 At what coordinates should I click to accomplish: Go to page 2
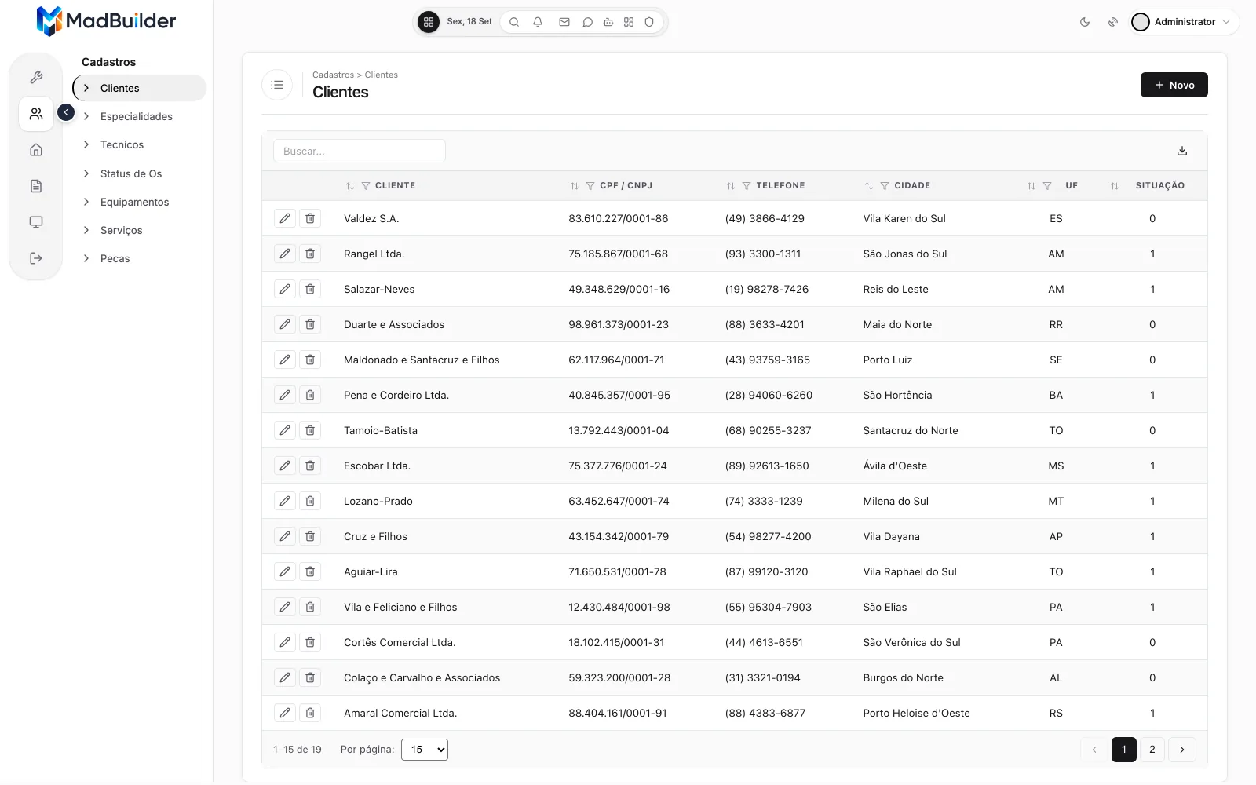tap(1152, 750)
